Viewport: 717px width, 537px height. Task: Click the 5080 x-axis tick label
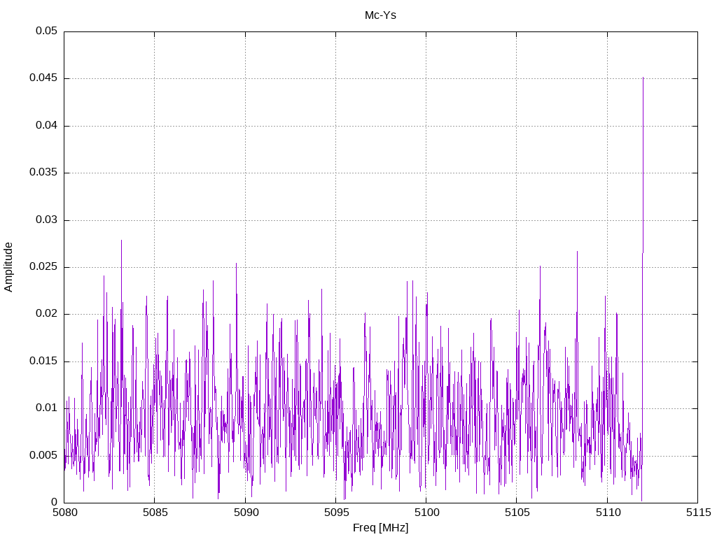point(64,513)
